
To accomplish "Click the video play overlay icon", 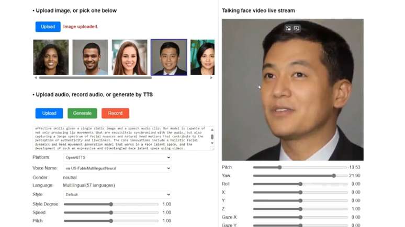I will [x=297, y=28].
